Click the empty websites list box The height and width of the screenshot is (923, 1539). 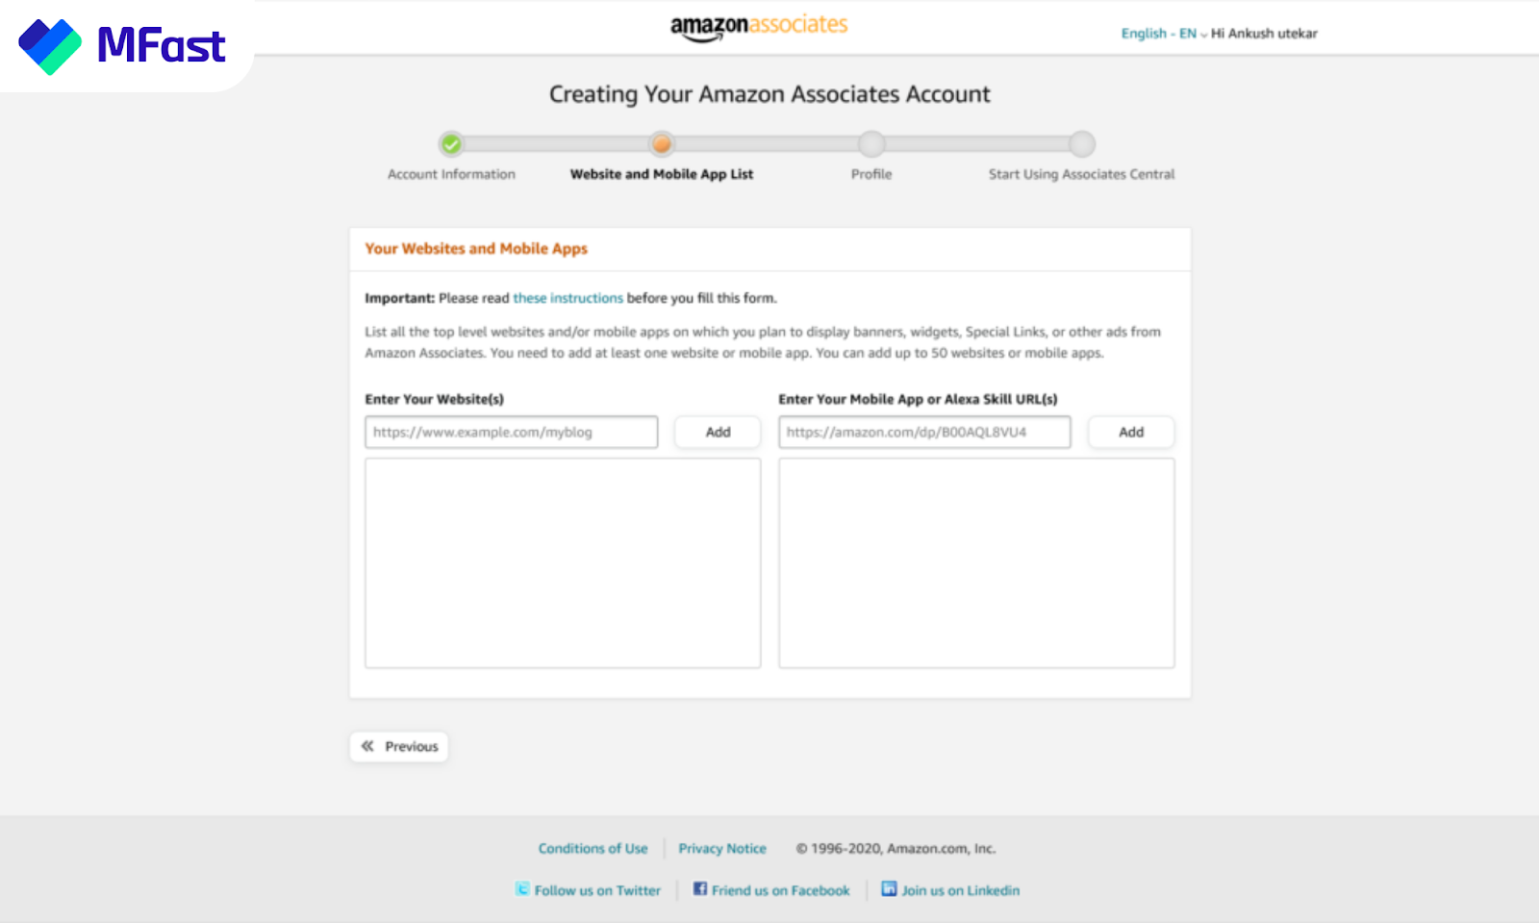click(x=563, y=563)
